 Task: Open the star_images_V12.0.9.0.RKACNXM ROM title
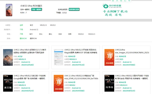tap(132, 51)
